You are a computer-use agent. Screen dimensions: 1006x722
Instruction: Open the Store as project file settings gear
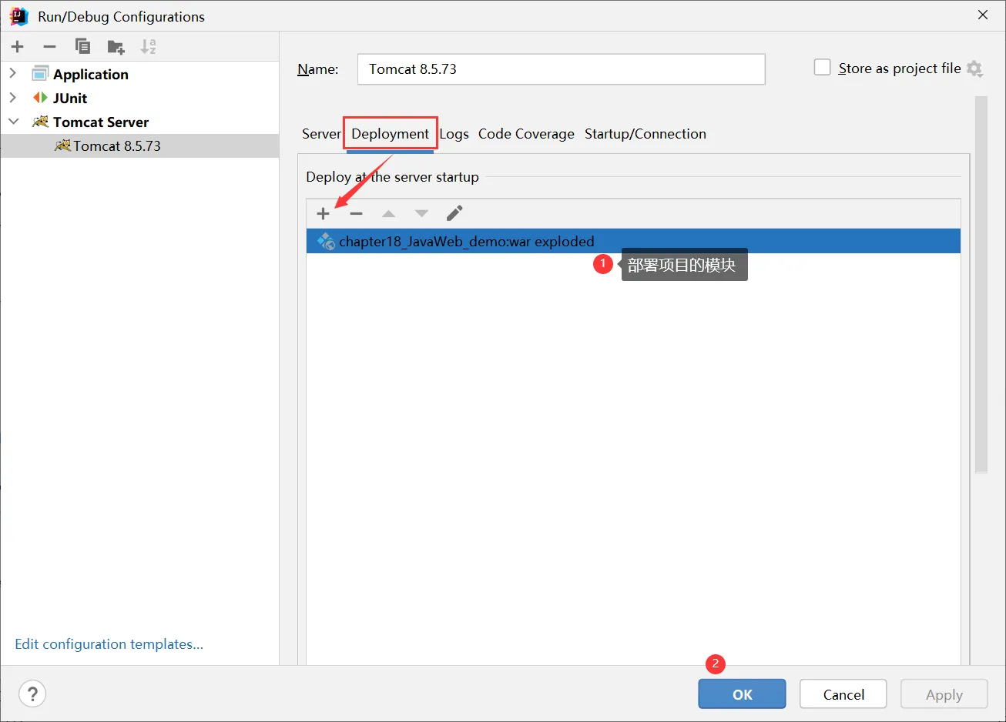click(x=974, y=69)
